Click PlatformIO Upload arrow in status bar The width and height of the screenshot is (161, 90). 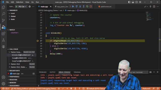point(67,88)
